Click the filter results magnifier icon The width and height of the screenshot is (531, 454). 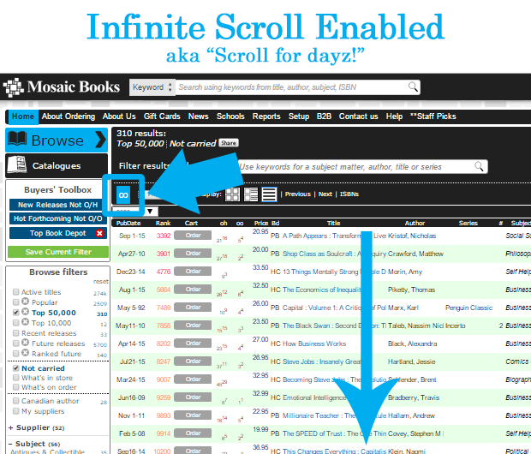click(x=480, y=166)
